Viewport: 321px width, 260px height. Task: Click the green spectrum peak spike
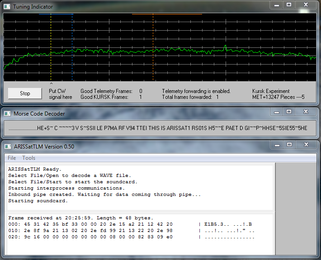(226, 47)
